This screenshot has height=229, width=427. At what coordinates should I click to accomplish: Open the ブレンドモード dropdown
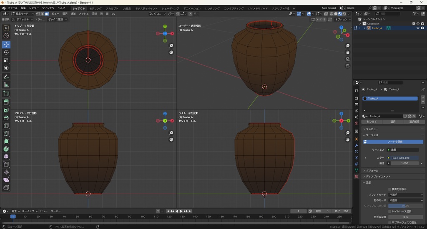pos(406,195)
